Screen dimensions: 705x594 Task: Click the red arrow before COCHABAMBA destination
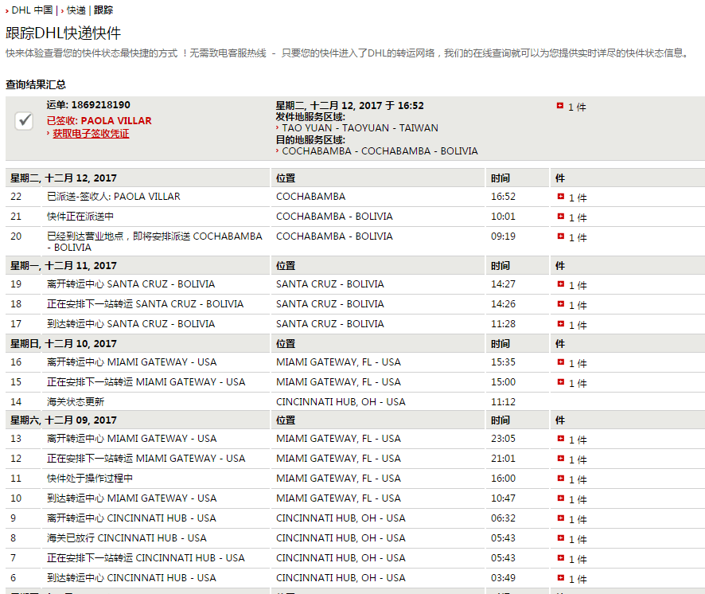click(278, 151)
